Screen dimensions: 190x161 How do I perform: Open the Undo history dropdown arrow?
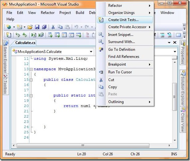82,27
